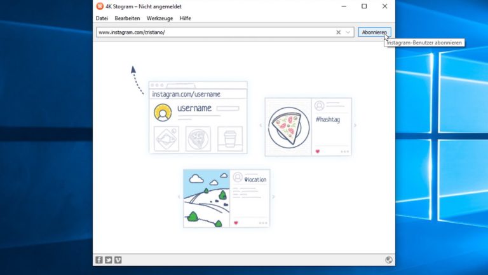Click the Twitter icon in status bar
Image resolution: width=488 pixels, height=275 pixels.
pos(109,260)
